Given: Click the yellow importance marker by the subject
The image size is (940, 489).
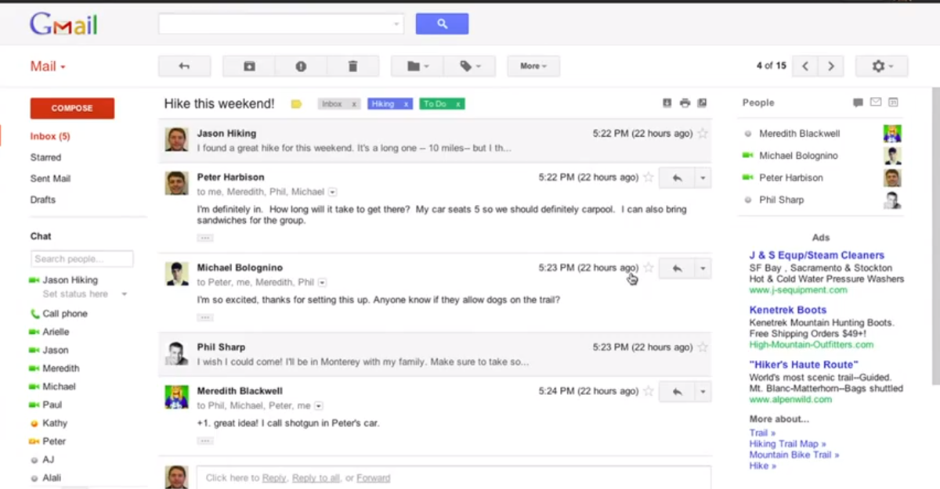Looking at the screenshot, I should (296, 104).
